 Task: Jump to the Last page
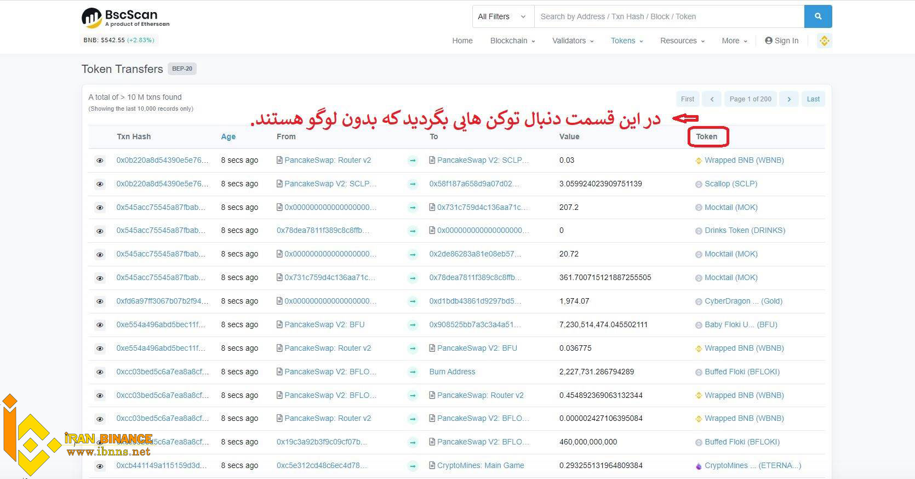point(813,99)
